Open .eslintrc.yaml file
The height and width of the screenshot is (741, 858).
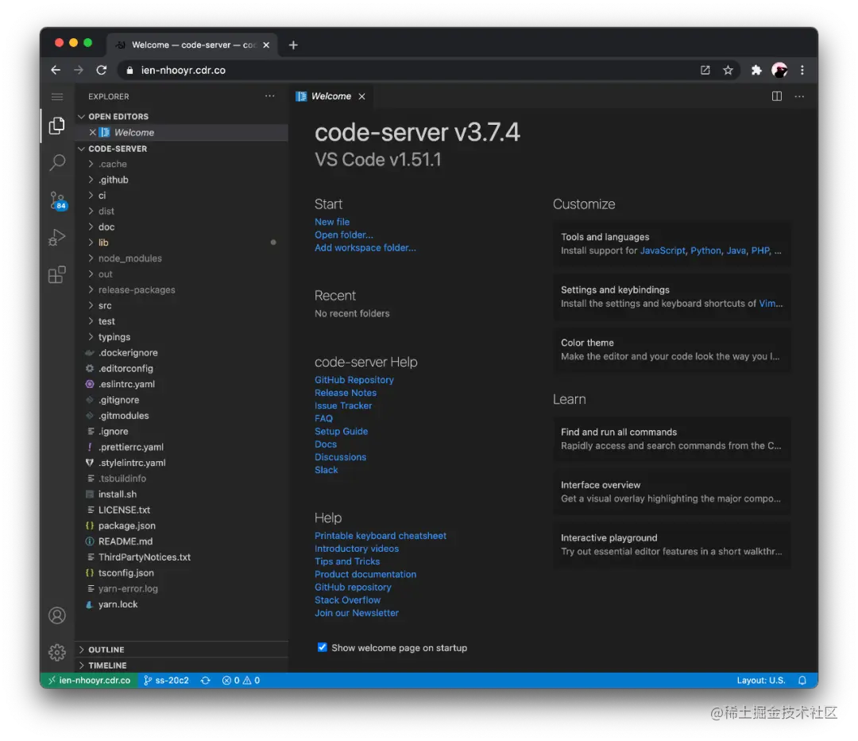(180, 384)
